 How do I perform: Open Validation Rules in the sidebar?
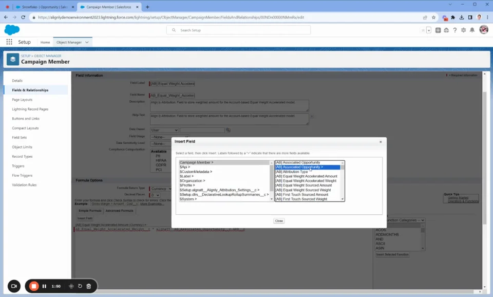point(24,185)
